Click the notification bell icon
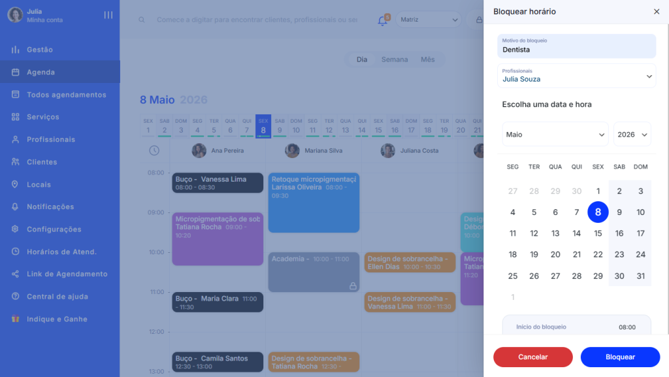 [x=382, y=20]
